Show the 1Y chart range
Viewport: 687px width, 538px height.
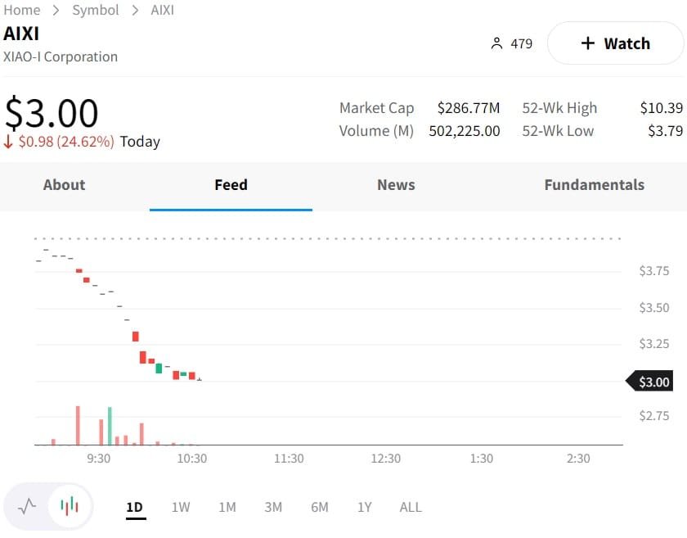[x=365, y=507]
